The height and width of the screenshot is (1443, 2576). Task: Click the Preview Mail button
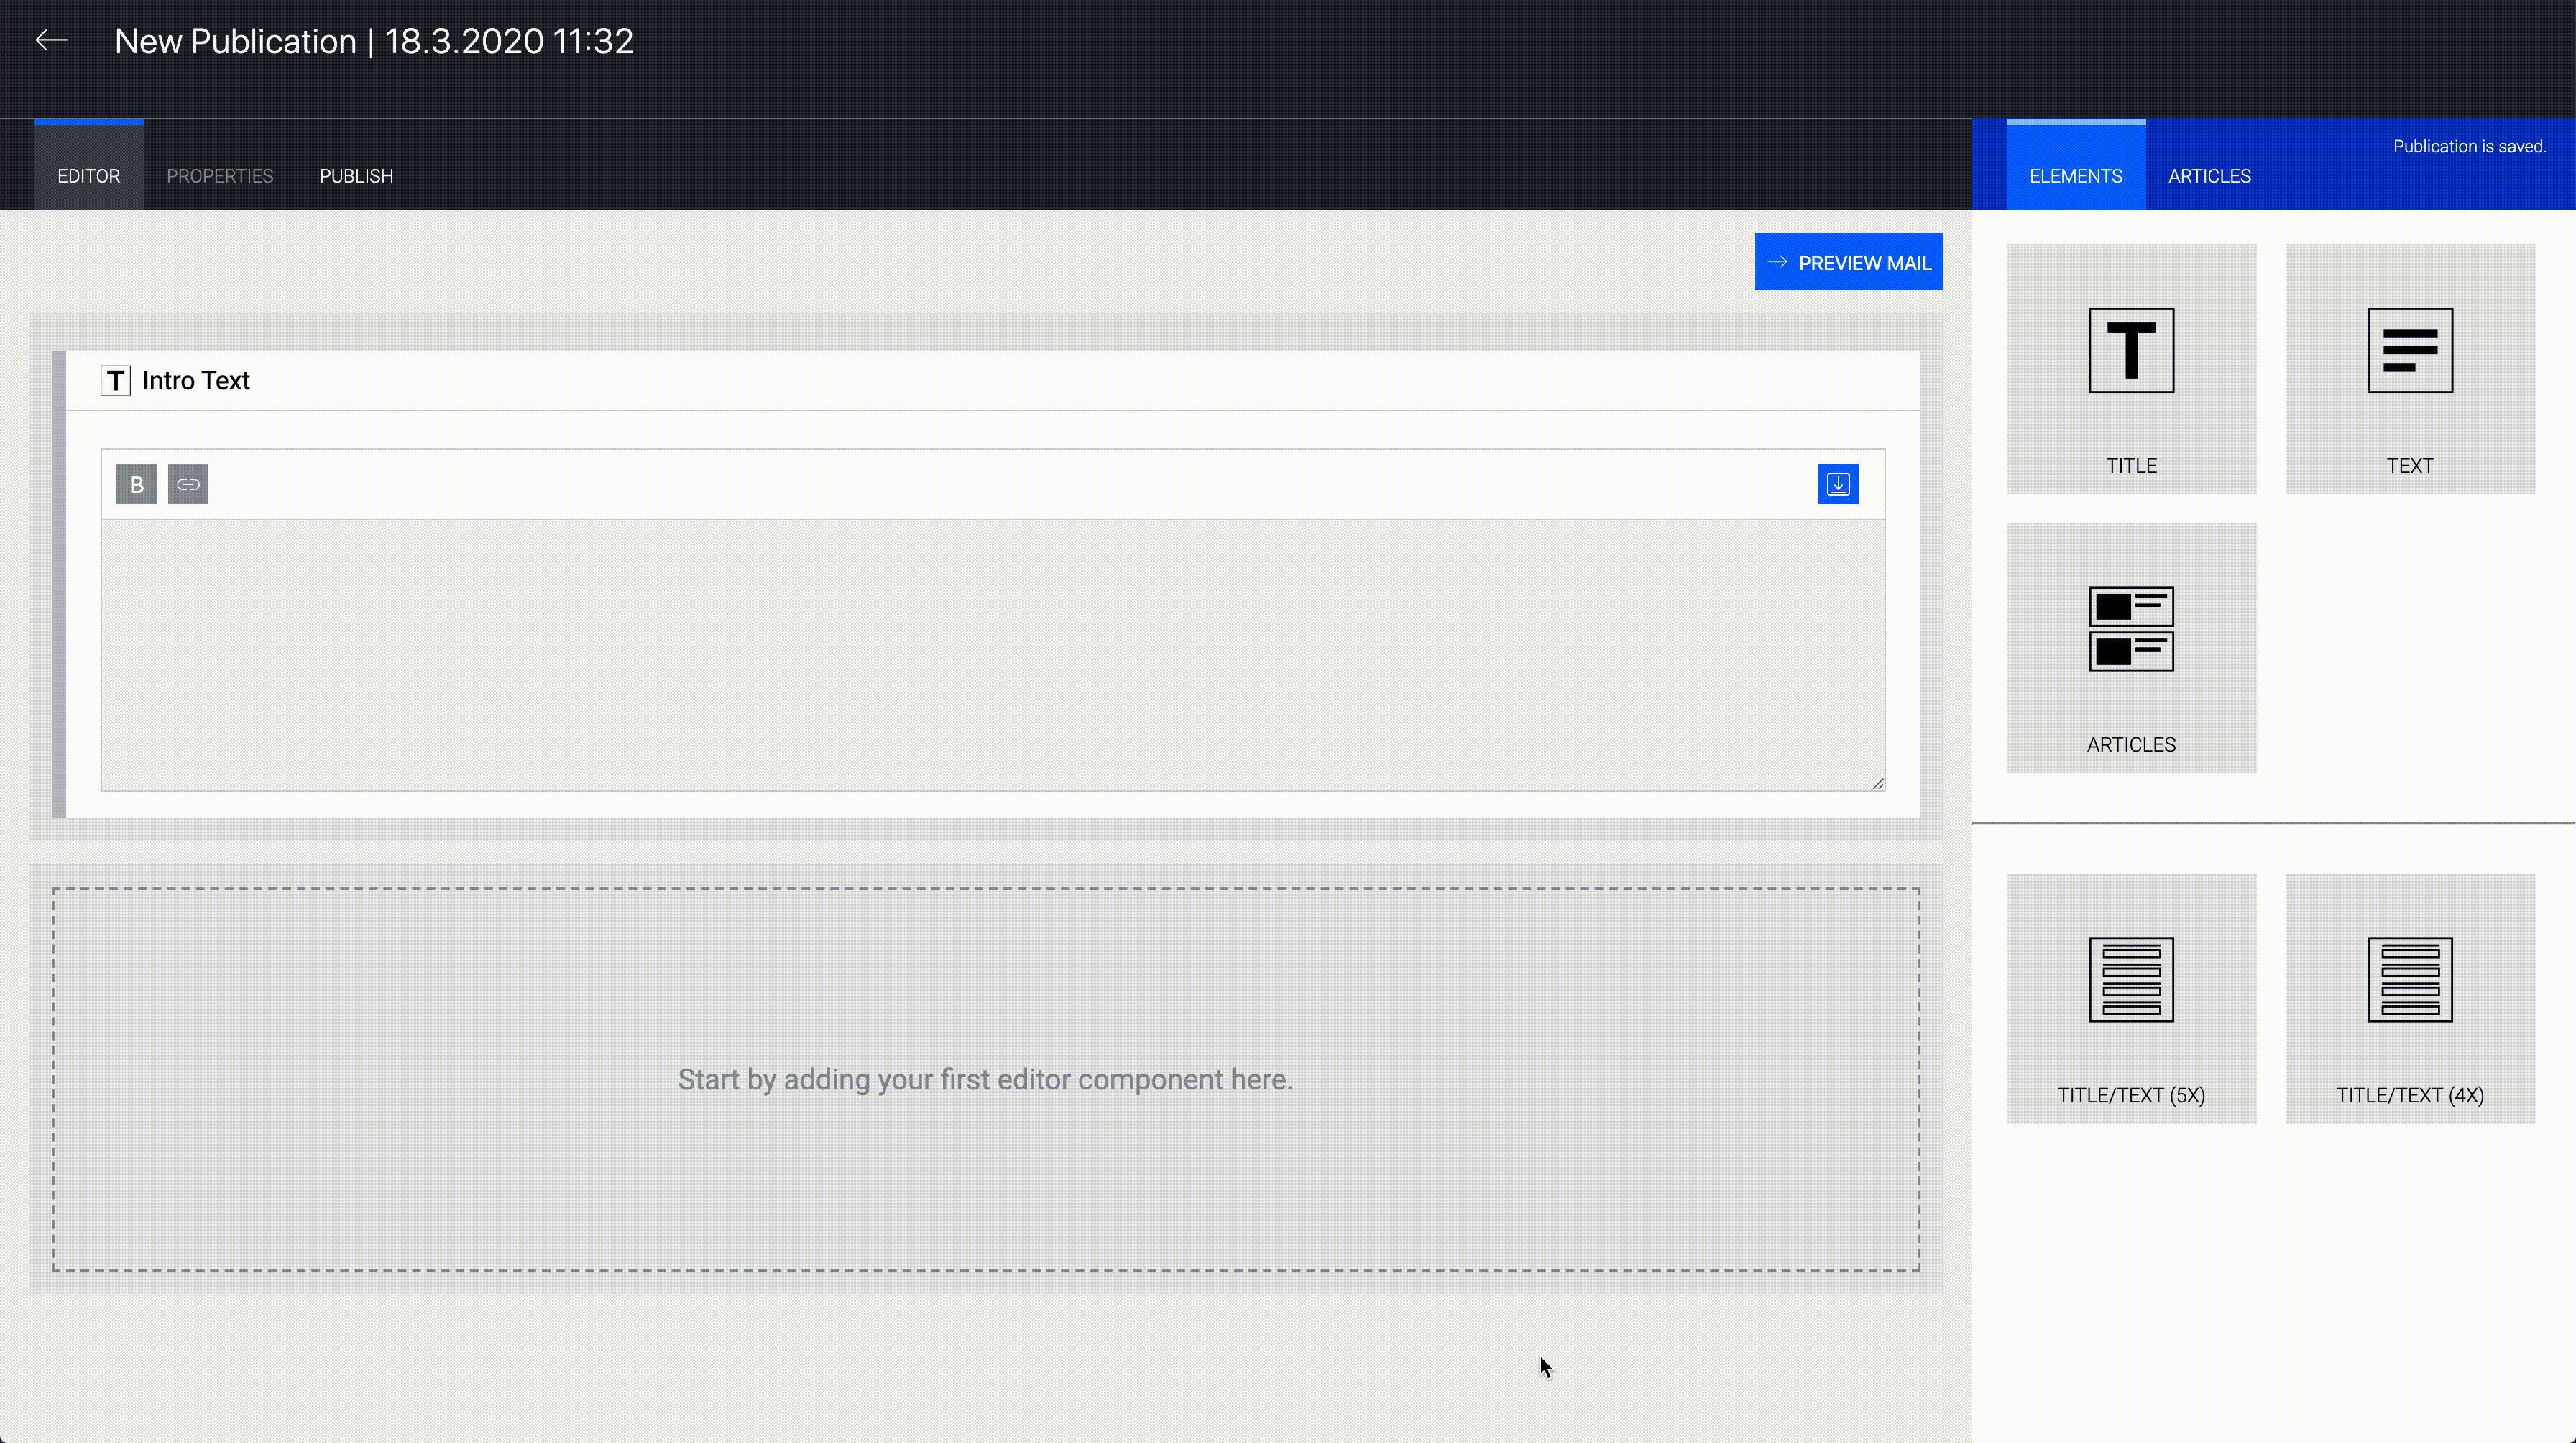[1849, 262]
